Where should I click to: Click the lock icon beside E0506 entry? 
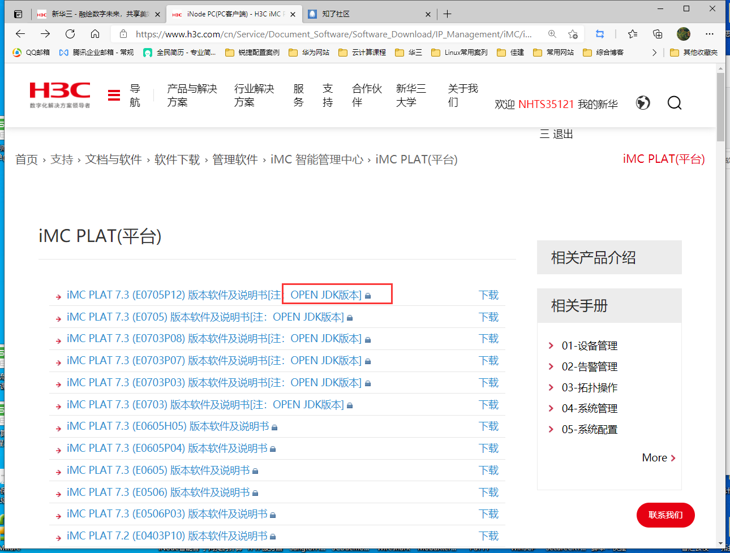(255, 493)
